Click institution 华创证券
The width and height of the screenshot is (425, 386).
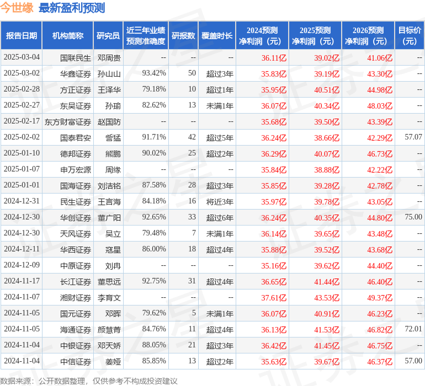pyautogui.click(x=76, y=218)
